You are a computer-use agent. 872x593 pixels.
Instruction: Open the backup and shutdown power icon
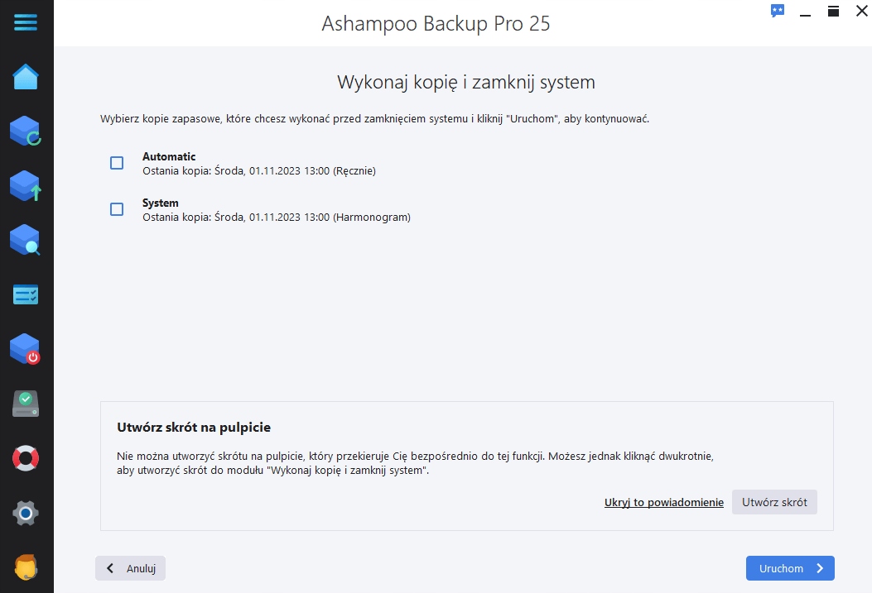click(x=26, y=349)
